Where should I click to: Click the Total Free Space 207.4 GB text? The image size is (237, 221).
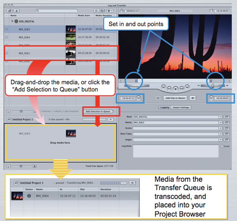(99, 166)
